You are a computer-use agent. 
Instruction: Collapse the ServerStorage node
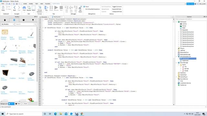coord(177,63)
